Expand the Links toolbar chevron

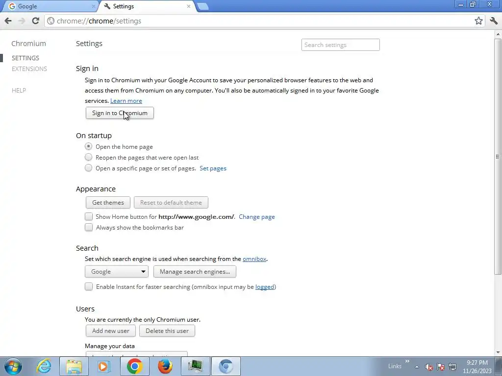(x=407, y=361)
